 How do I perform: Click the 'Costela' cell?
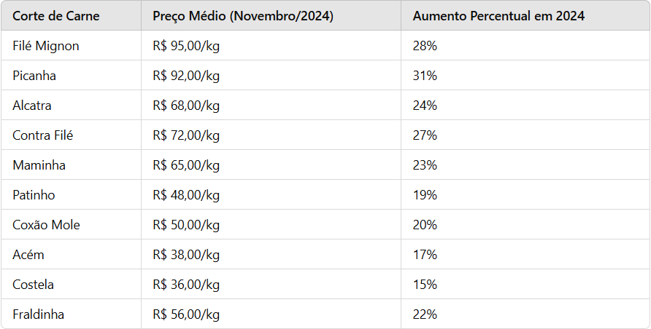click(x=33, y=285)
